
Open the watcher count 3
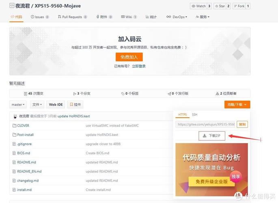209,6
